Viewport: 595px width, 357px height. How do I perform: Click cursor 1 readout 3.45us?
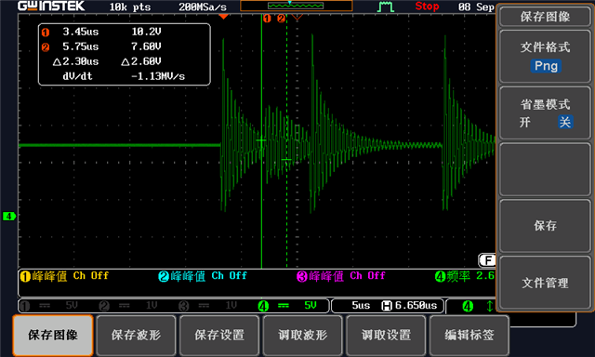point(81,32)
